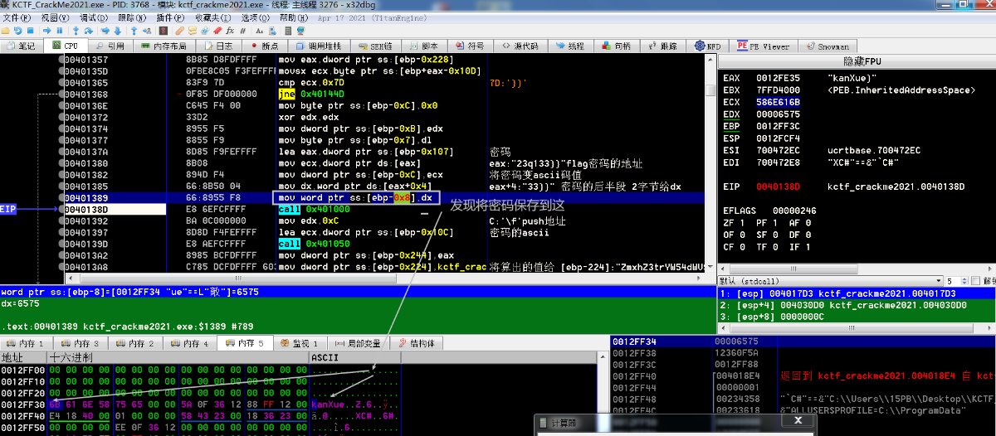
Task: Switch to the 源代码 tab
Action: click(x=520, y=46)
